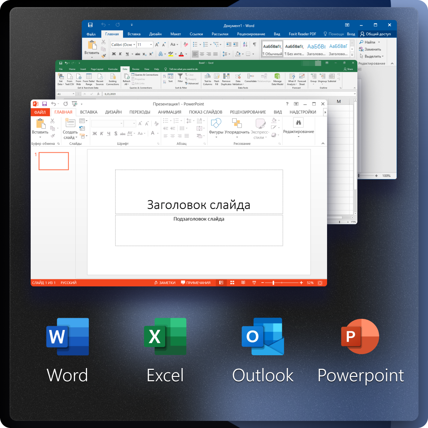Click the Share button in Excel
Screen dimensions: 428x428
pos(348,69)
